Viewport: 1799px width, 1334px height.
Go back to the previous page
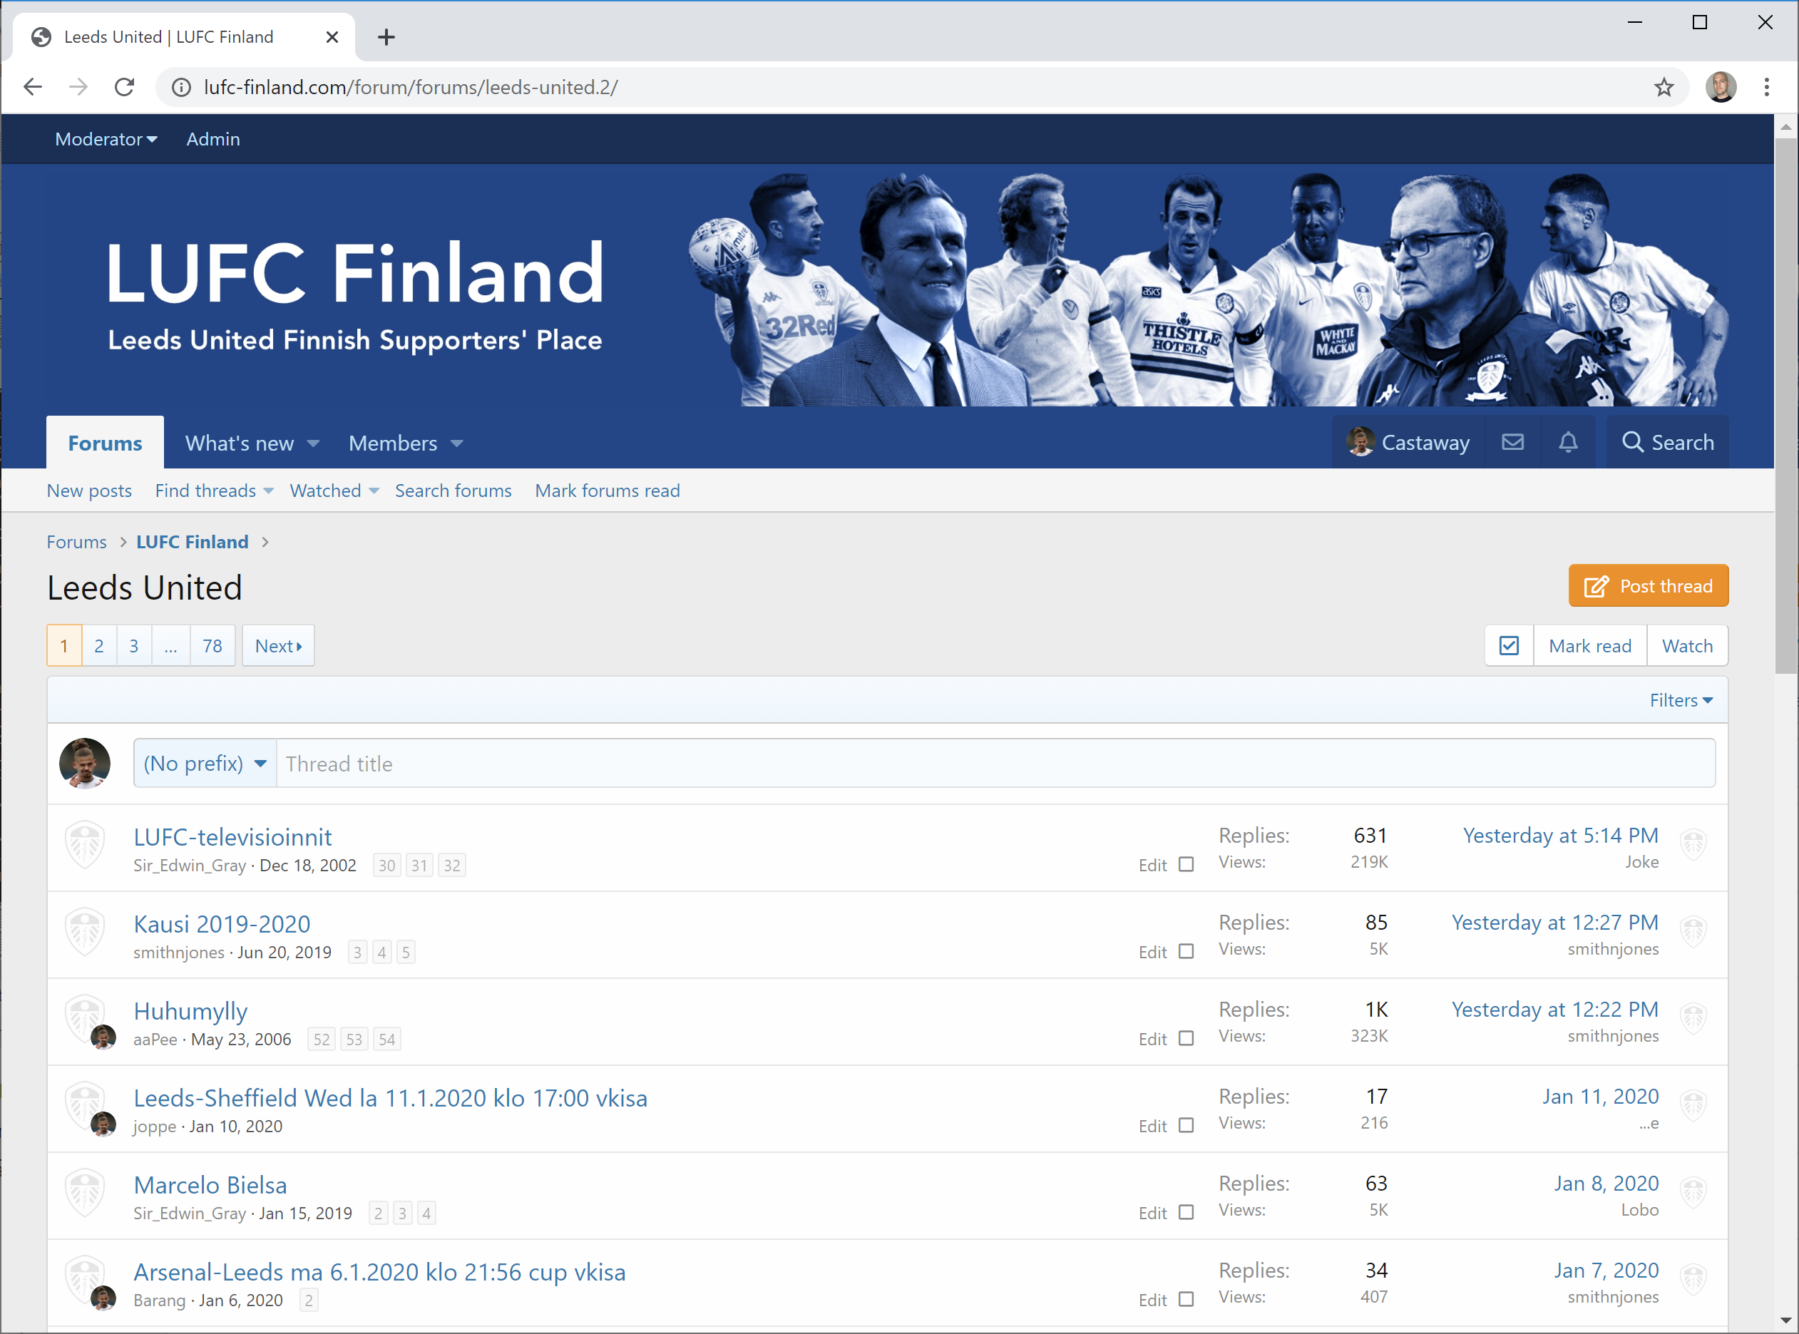coord(32,87)
